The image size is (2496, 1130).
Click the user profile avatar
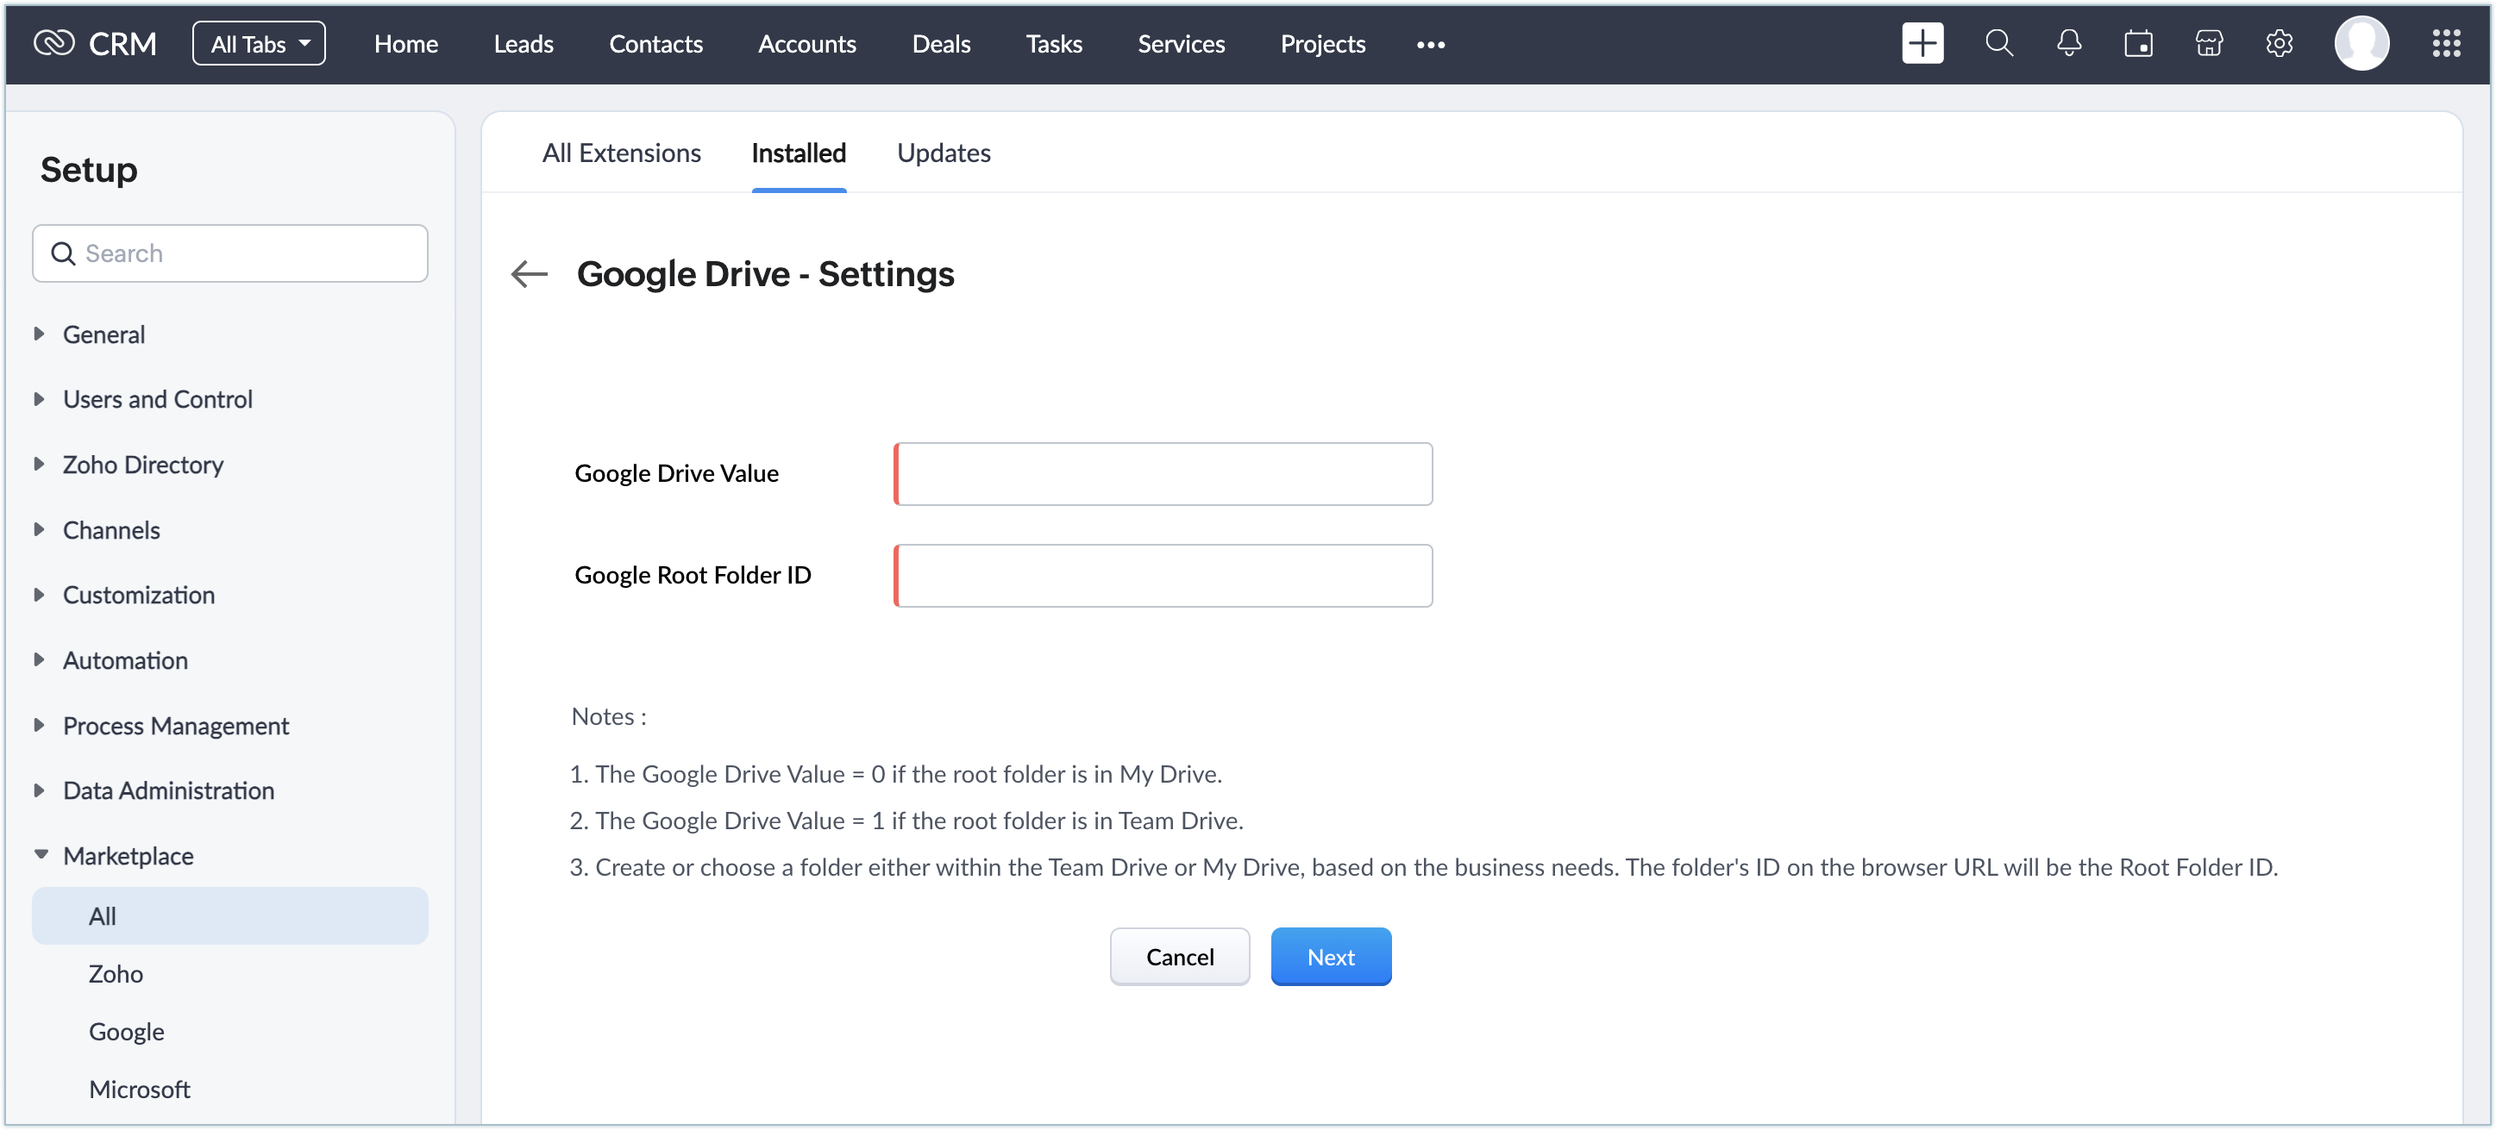click(2361, 44)
